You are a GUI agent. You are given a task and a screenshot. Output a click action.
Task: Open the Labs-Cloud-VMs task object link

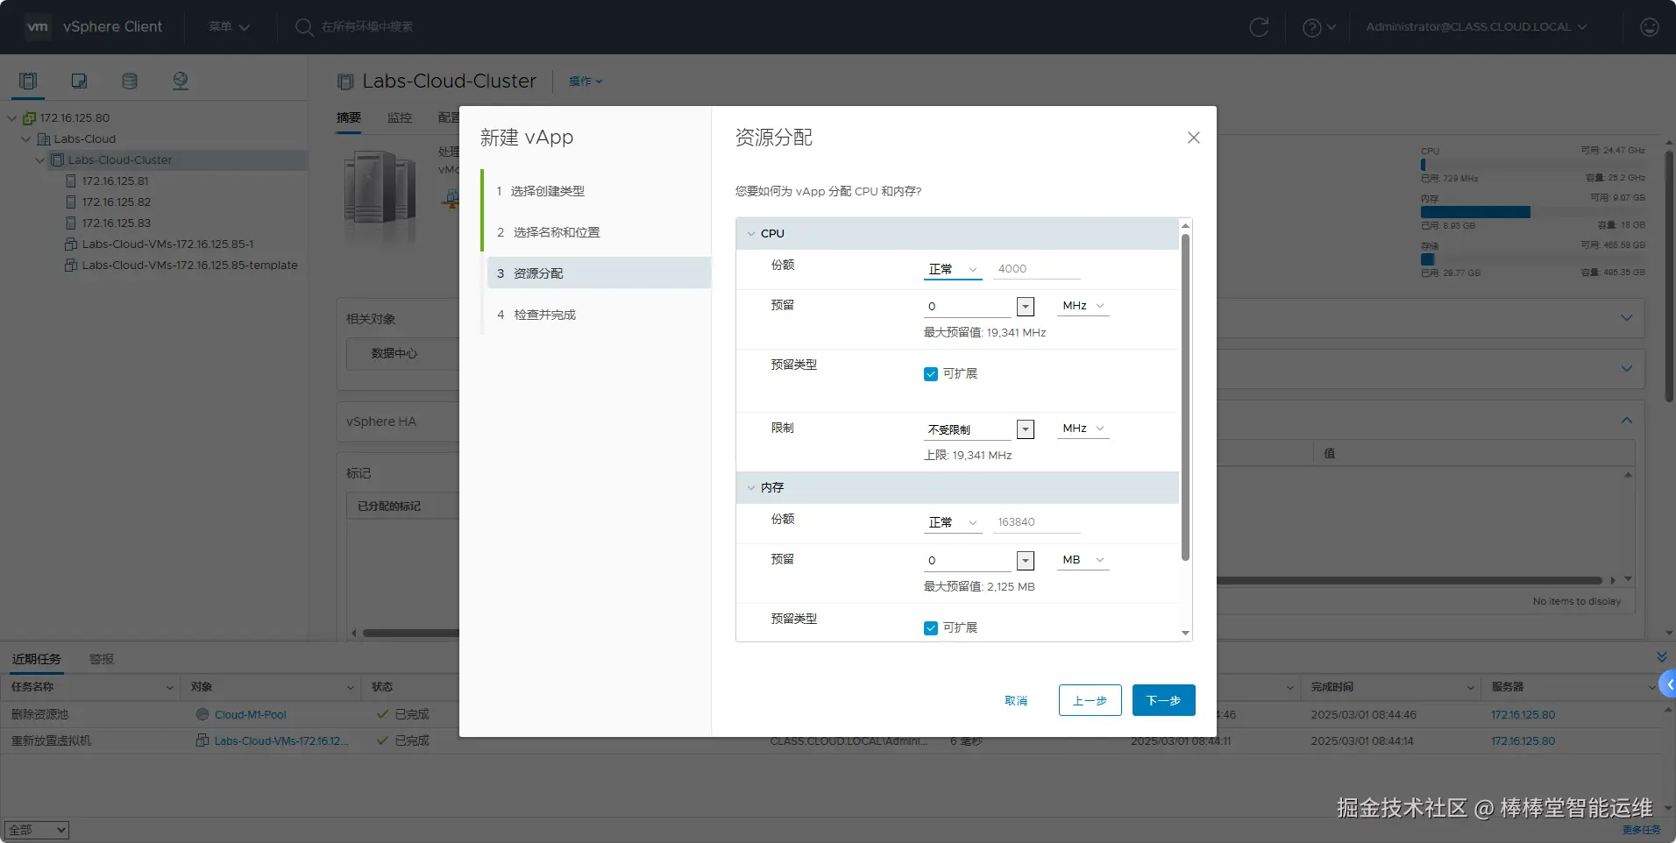click(x=281, y=741)
